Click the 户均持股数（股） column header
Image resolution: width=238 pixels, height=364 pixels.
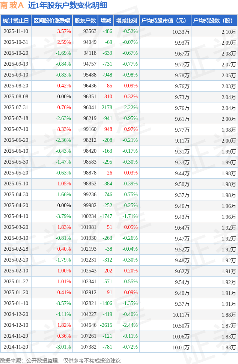click(x=214, y=21)
